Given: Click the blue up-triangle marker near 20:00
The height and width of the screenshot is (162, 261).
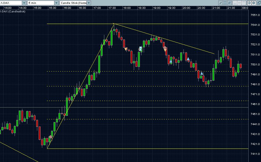Looking at the screenshot, I should pyautogui.click(x=188, y=59).
